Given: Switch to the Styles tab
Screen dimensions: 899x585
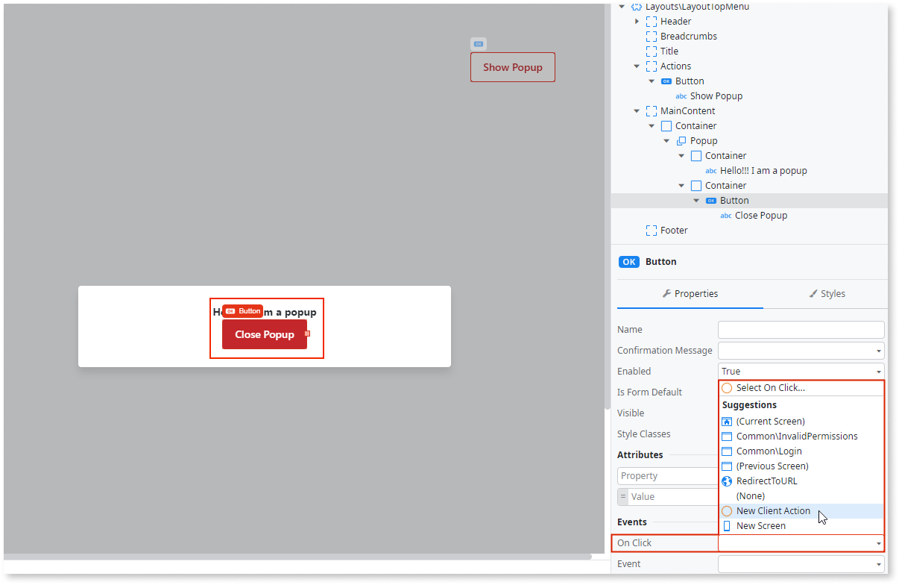Looking at the screenshot, I should click(827, 293).
